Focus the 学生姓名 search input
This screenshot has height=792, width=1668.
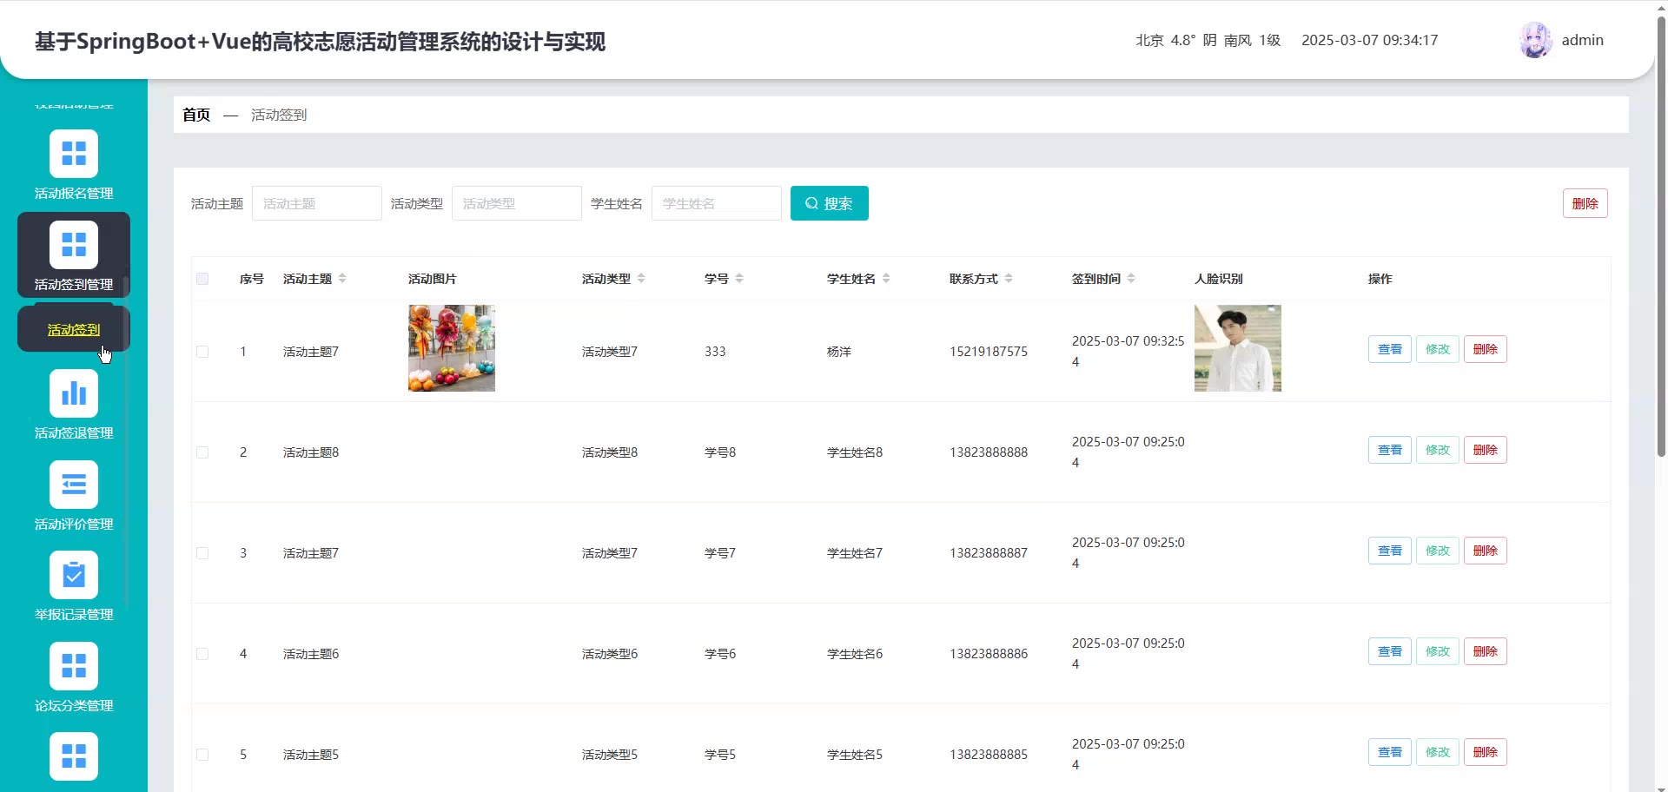coord(716,203)
